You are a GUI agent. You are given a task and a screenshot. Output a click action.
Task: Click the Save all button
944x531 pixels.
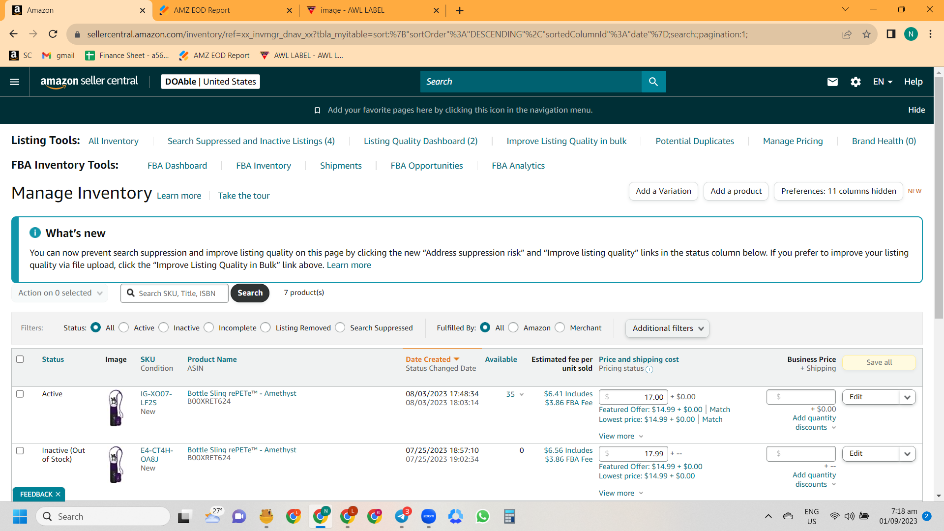(x=879, y=362)
